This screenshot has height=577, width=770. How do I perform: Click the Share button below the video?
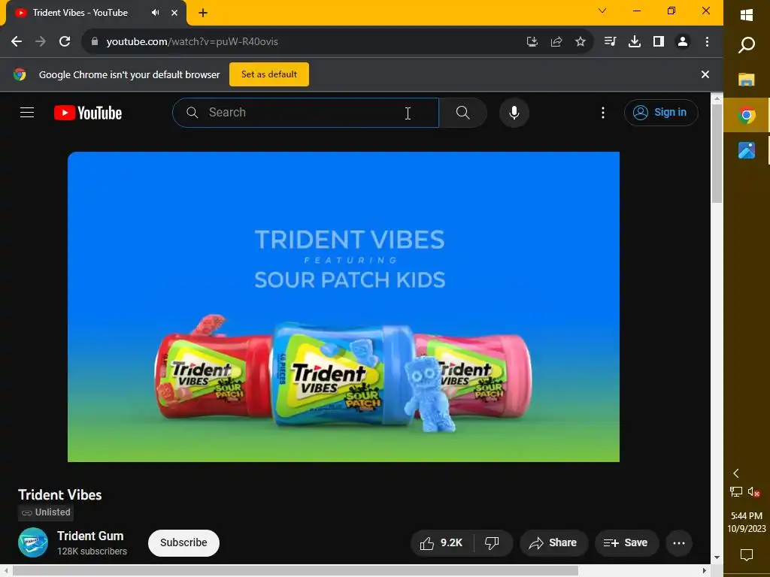(553, 542)
